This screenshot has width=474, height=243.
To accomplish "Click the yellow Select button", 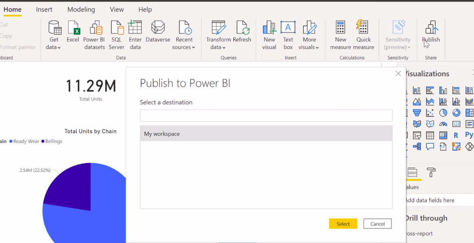I will point(343,224).
